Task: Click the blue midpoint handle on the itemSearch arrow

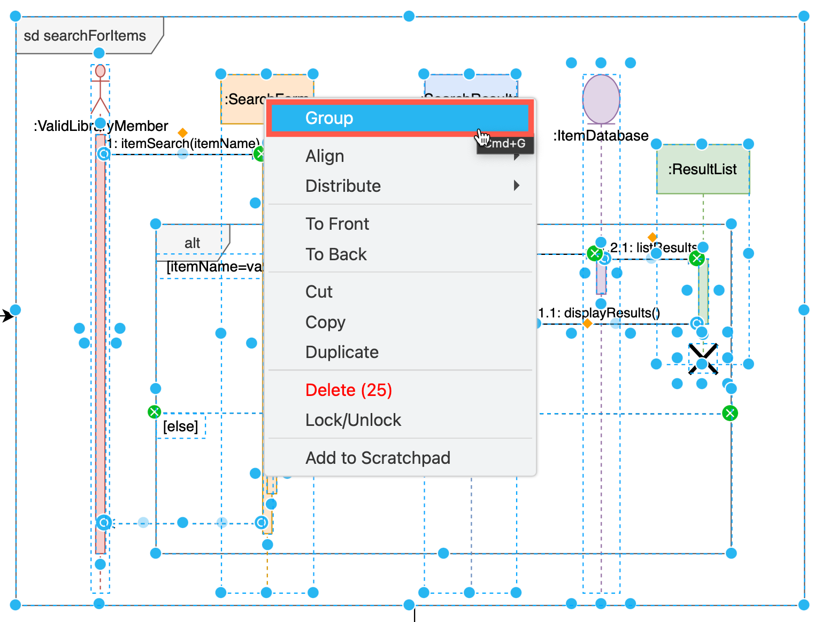Action: click(x=182, y=153)
